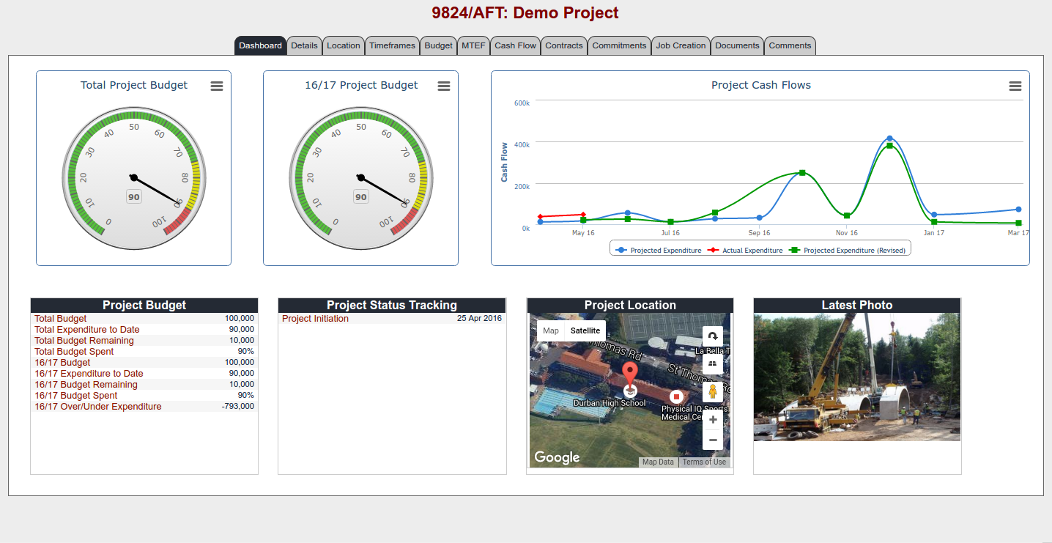Zoom out on the map
1052x543 pixels.
(713, 440)
